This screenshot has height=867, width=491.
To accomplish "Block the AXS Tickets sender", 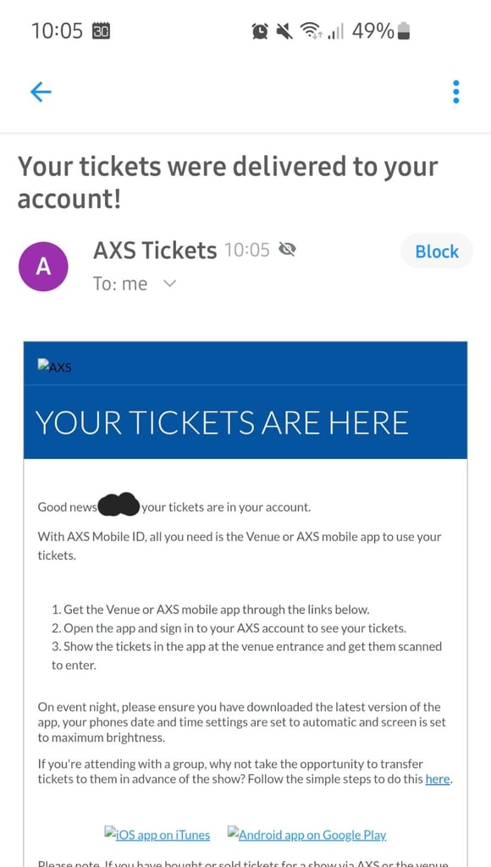I will coord(437,251).
